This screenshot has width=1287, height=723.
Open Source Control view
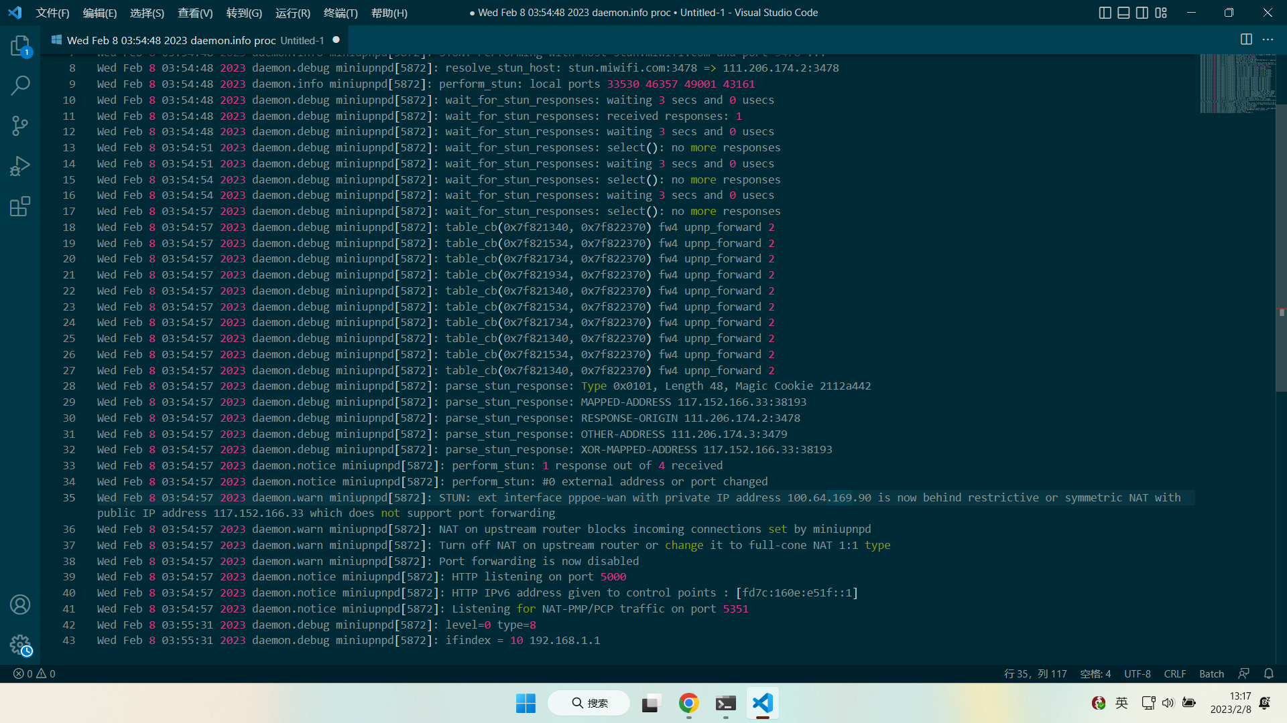20,126
